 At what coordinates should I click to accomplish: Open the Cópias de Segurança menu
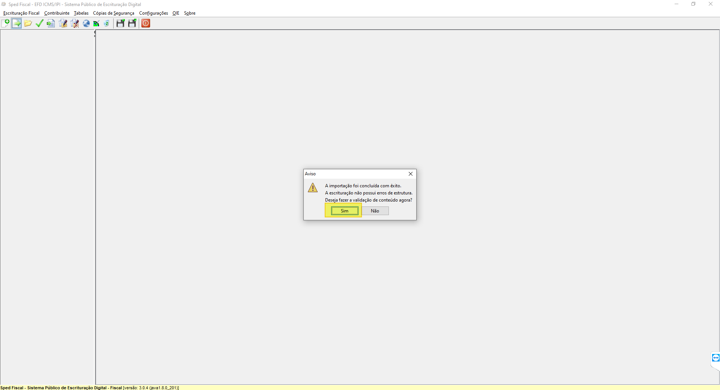114,13
